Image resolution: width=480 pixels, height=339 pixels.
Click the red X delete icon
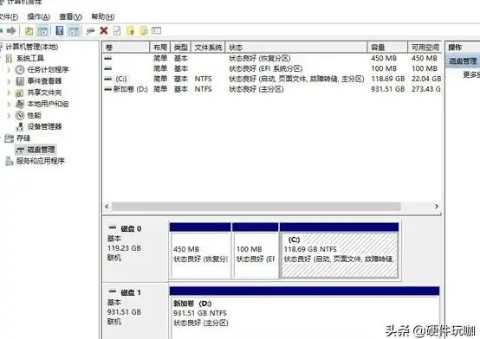coord(104,30)
